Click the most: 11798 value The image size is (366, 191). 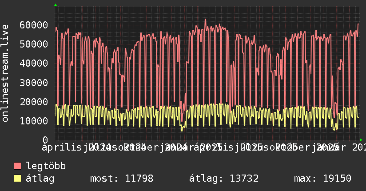[122, 179]
